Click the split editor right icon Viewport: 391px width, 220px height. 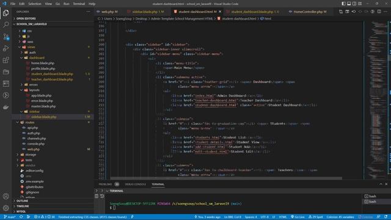point(379,12)
